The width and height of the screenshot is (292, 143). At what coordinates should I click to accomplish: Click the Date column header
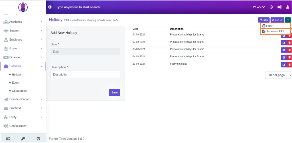(135, 29)
